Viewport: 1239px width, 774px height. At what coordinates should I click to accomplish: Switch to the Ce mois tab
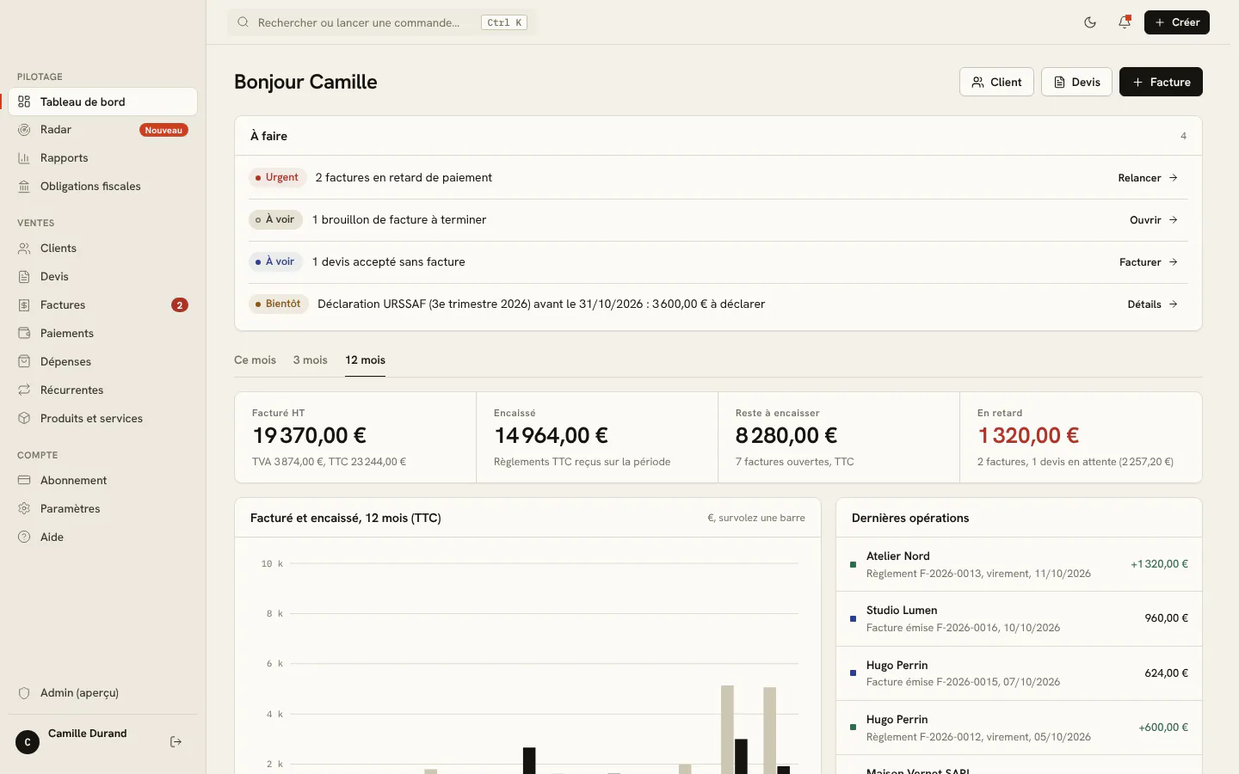coord(255,360)
